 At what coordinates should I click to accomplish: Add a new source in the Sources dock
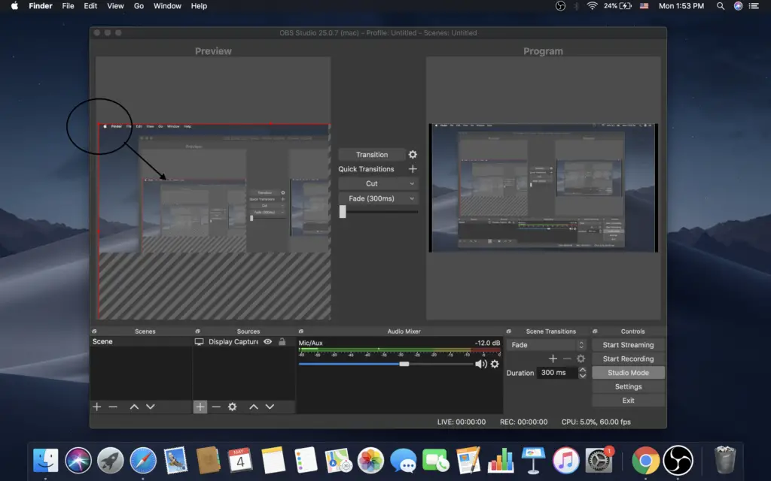[200, 407]
